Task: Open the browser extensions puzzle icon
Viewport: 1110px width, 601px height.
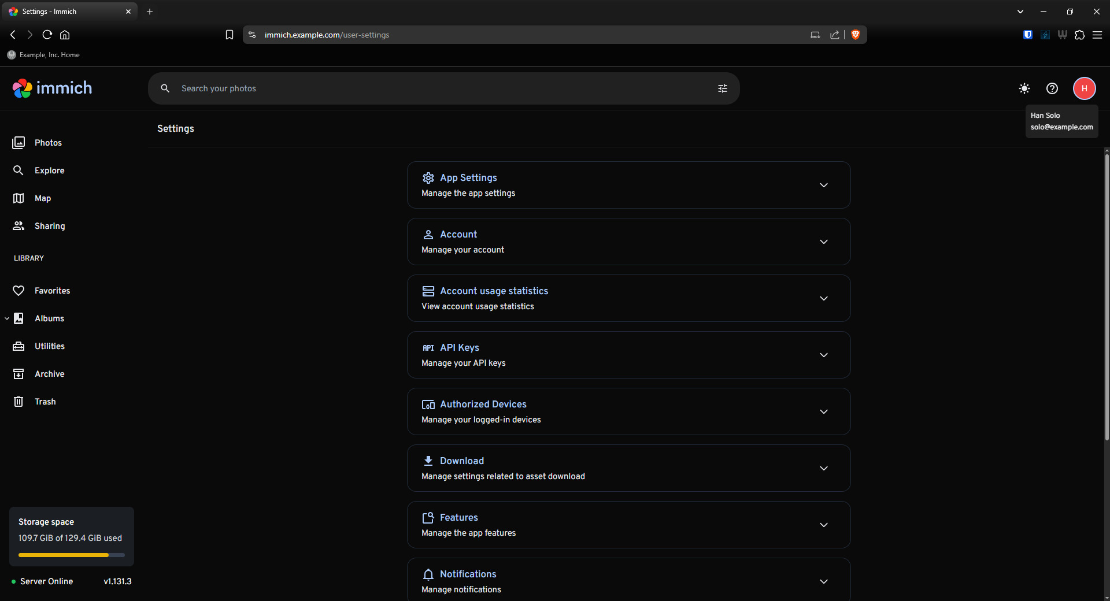Action: click(x=1079, y=35)
